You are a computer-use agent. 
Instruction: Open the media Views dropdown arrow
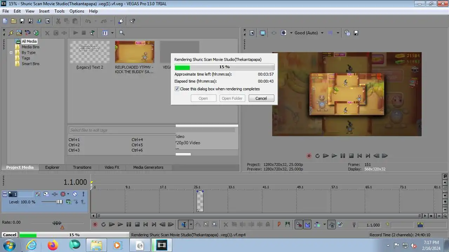click(112, 33)
